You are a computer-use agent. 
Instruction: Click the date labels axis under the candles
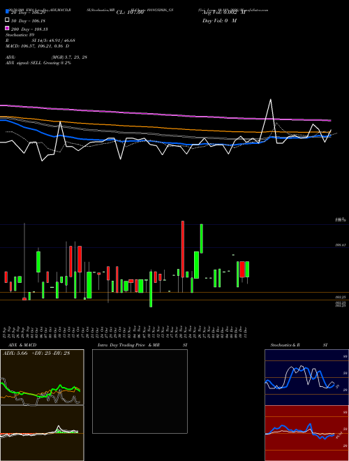pos(124,332)
